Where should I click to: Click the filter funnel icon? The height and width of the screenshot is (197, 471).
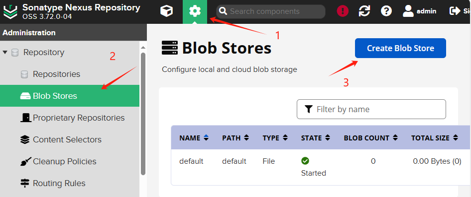(309, 109)
